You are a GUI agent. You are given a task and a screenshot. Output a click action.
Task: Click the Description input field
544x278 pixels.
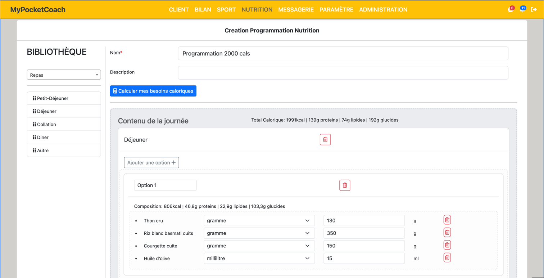coord(343,73)
